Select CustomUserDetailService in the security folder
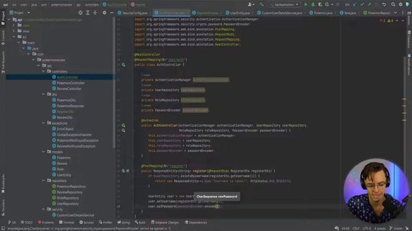The image size is (412, 231). (75, 216)
